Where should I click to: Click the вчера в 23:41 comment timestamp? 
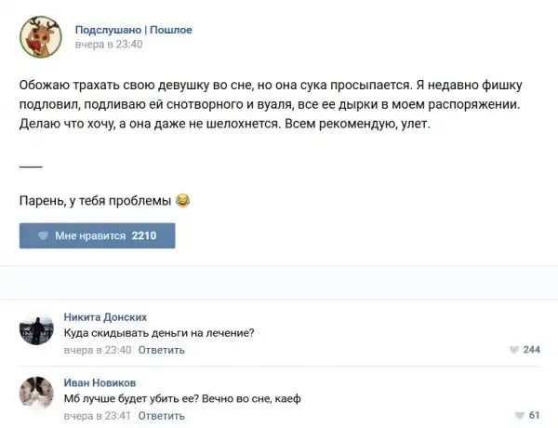tap(97, 416)
